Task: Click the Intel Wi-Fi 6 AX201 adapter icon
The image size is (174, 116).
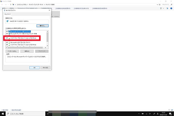Action: click(7, 21)
